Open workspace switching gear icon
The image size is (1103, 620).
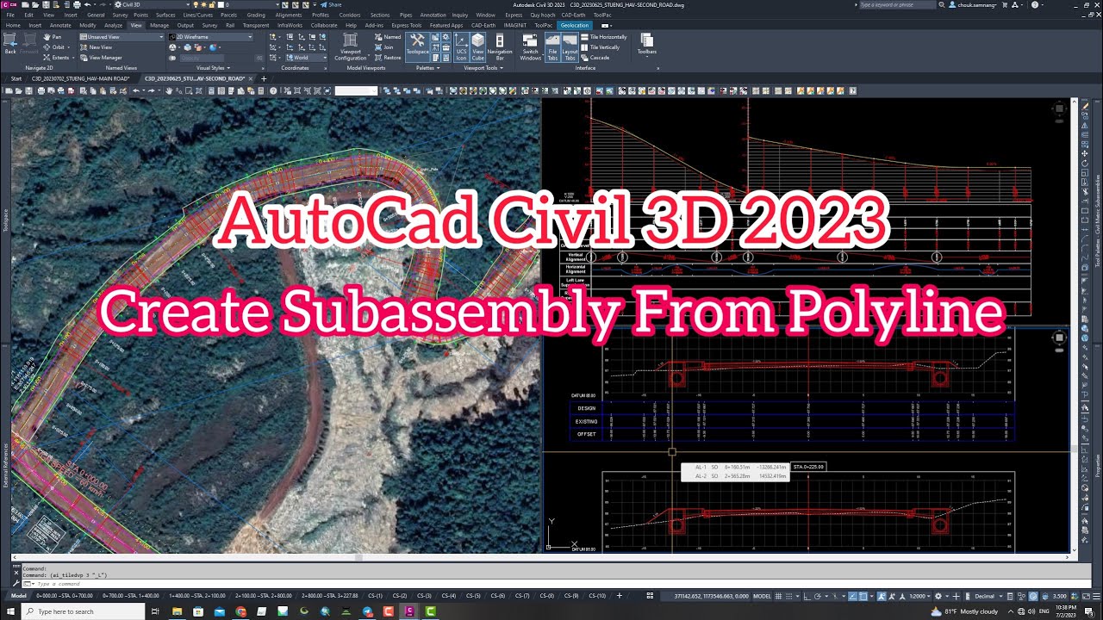tap(940, 596)
